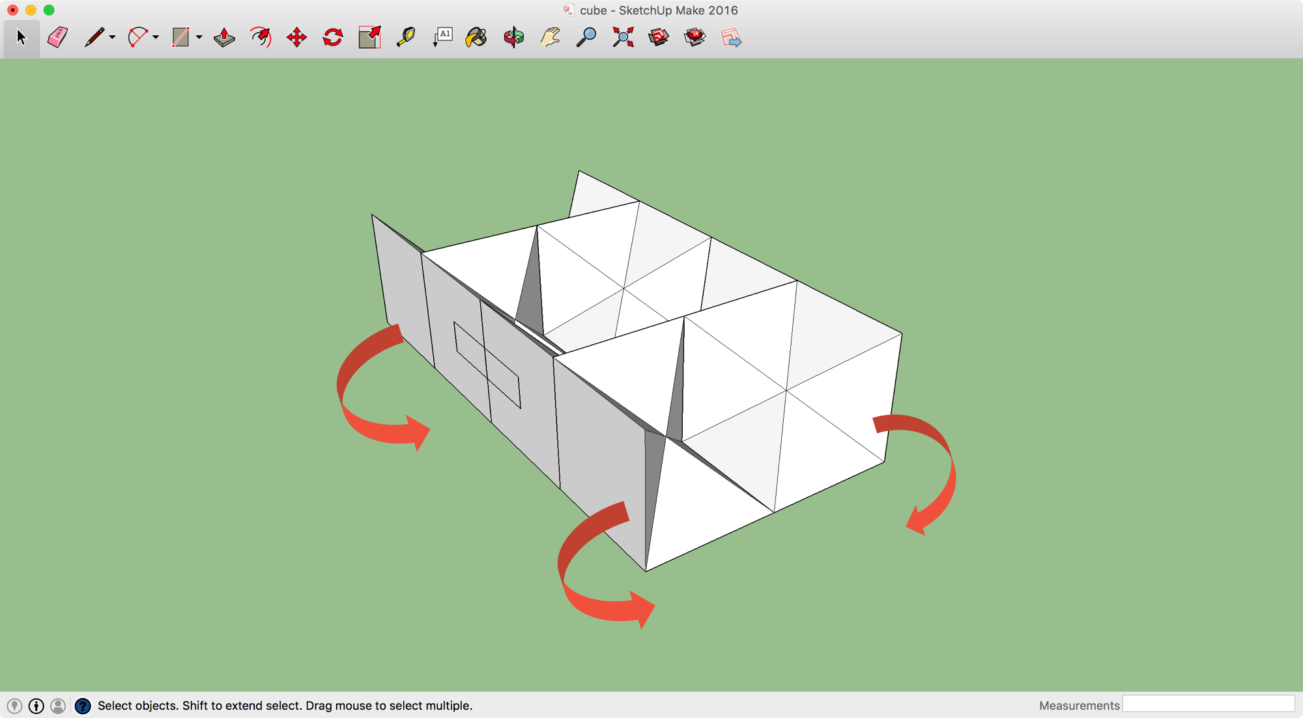
Task: Open Get Models from 3D Warehouse
Action: coord(658,38)
